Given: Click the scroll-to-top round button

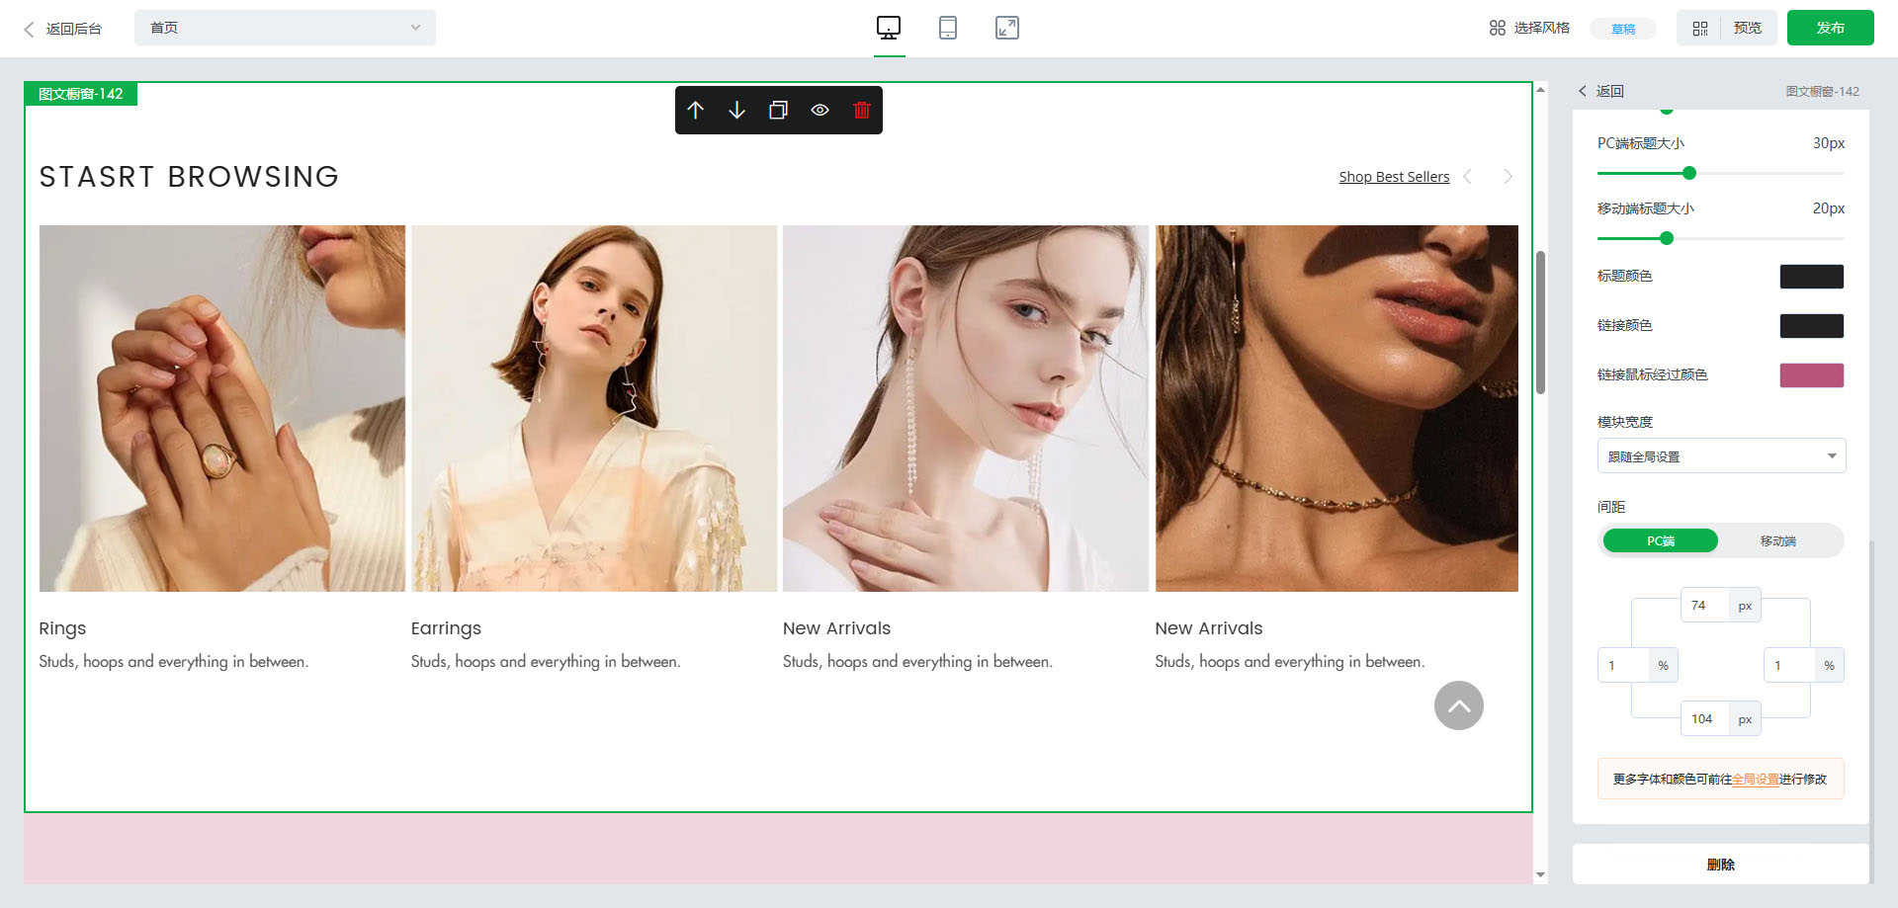Looking at the screenshot, I should [x=1459, y=705].
